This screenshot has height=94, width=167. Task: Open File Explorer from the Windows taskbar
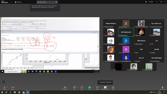point(15,92)
